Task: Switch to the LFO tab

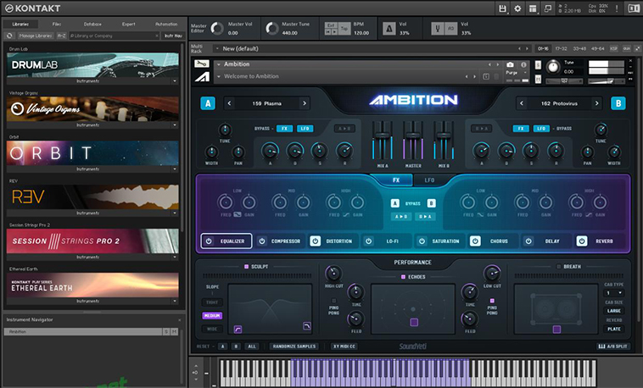Action: 429,180
